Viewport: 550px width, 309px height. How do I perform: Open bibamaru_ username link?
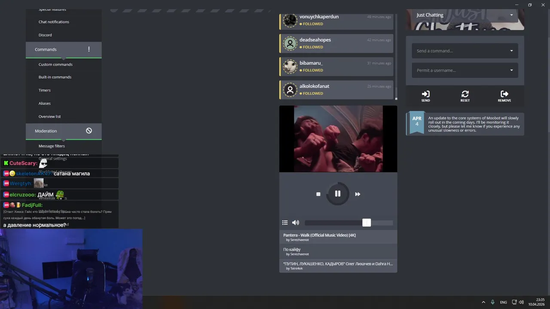pyautogui.click(x=311, y=63)
